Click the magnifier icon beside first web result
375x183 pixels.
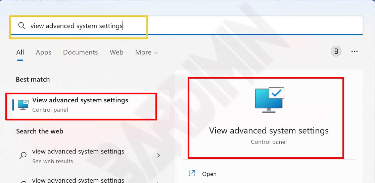click(x=23, y=155)
